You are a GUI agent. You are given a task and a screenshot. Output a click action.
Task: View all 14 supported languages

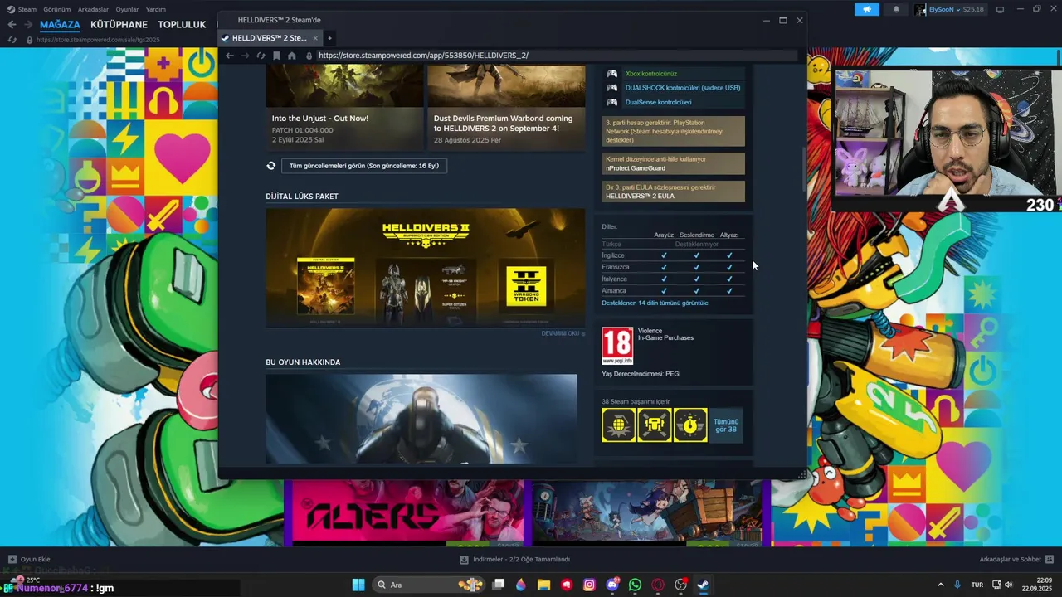point(655,303)
